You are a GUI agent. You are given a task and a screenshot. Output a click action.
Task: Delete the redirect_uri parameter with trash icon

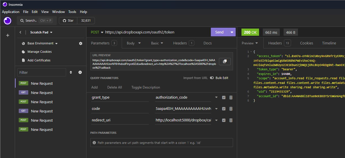(231, 120)
